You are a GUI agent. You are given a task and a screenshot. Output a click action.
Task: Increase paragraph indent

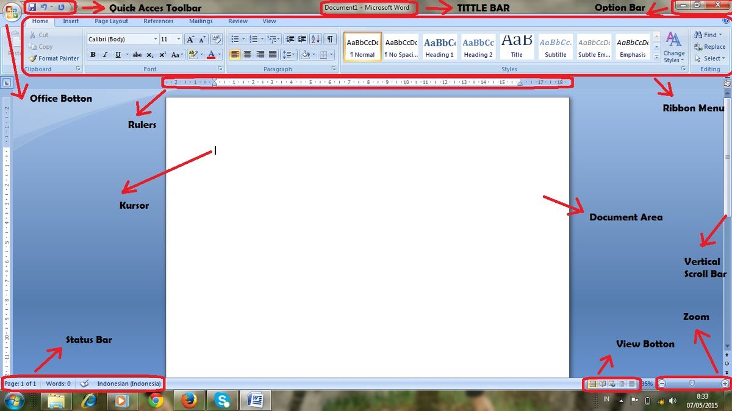pyautogui.click(x=302, y=39)
